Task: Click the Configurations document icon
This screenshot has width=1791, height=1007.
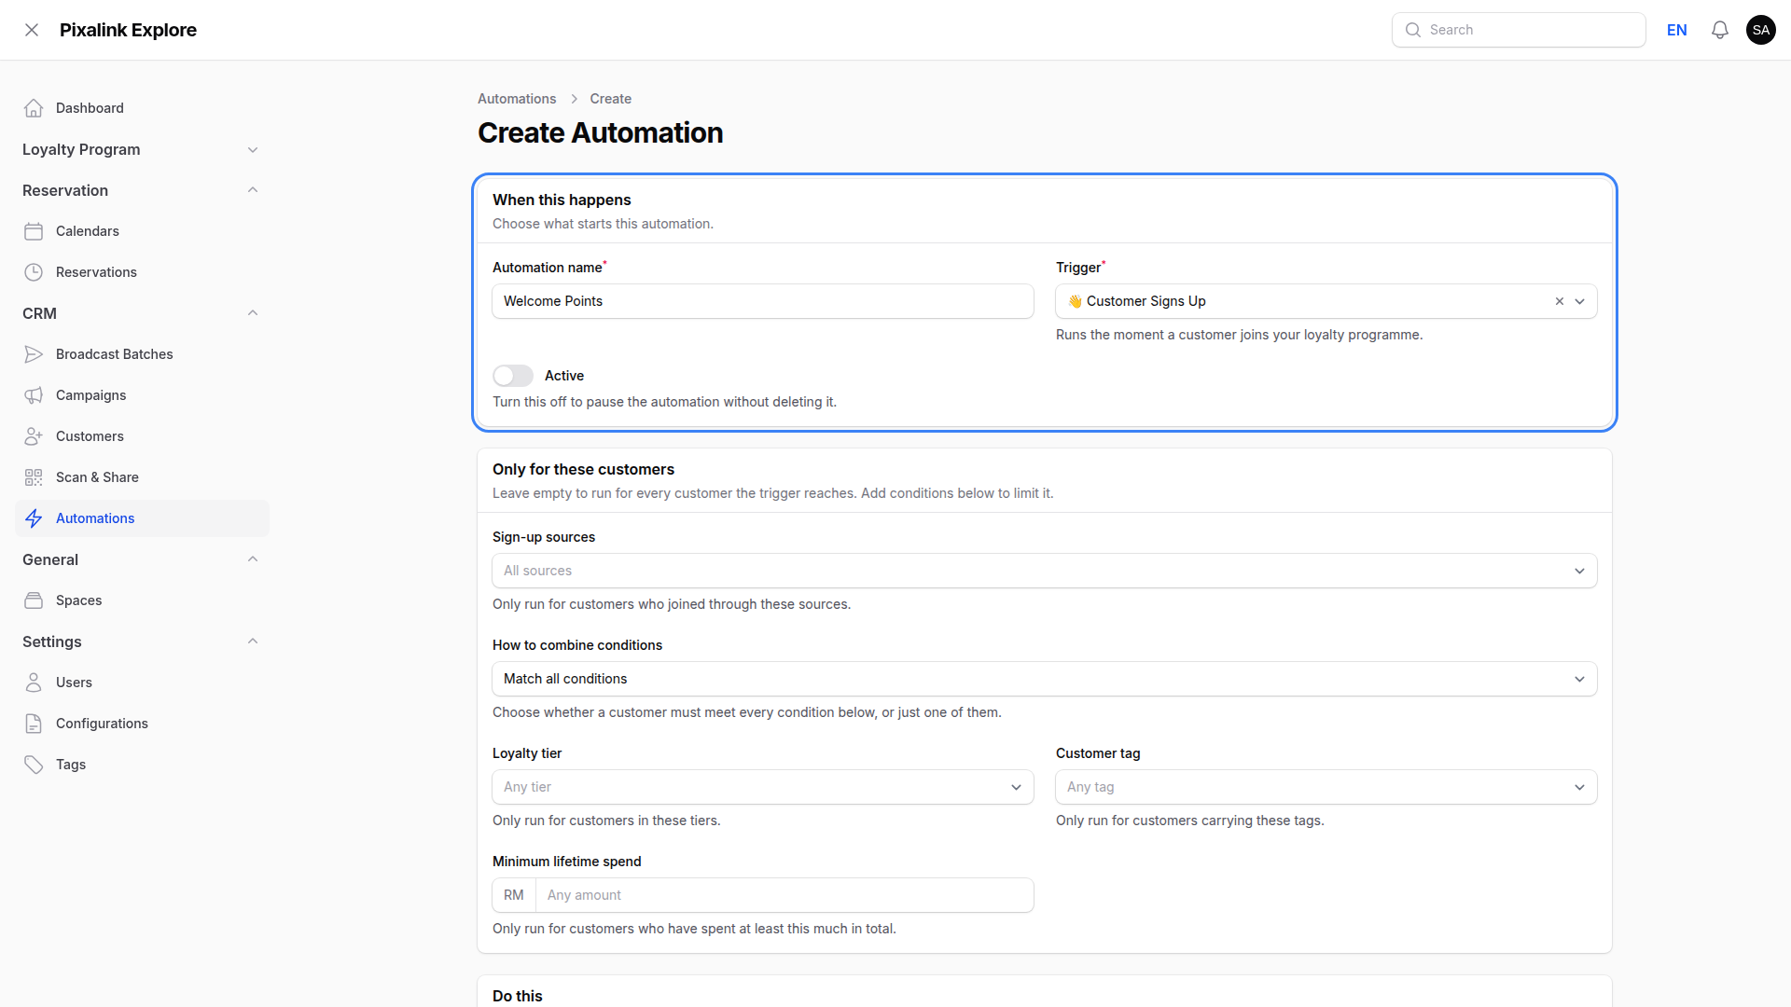Action: point(34,724)
